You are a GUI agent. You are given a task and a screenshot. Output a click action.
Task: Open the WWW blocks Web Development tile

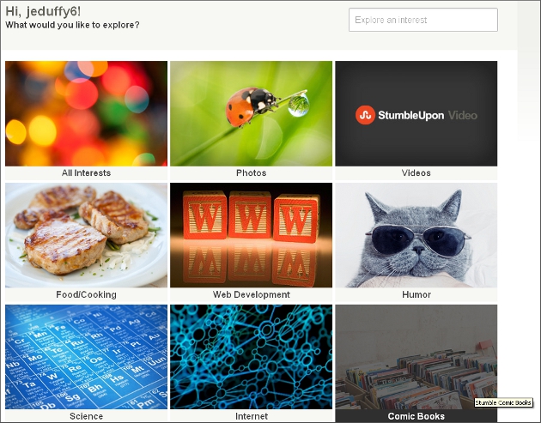pyautogui.click(x=251, y=235)
